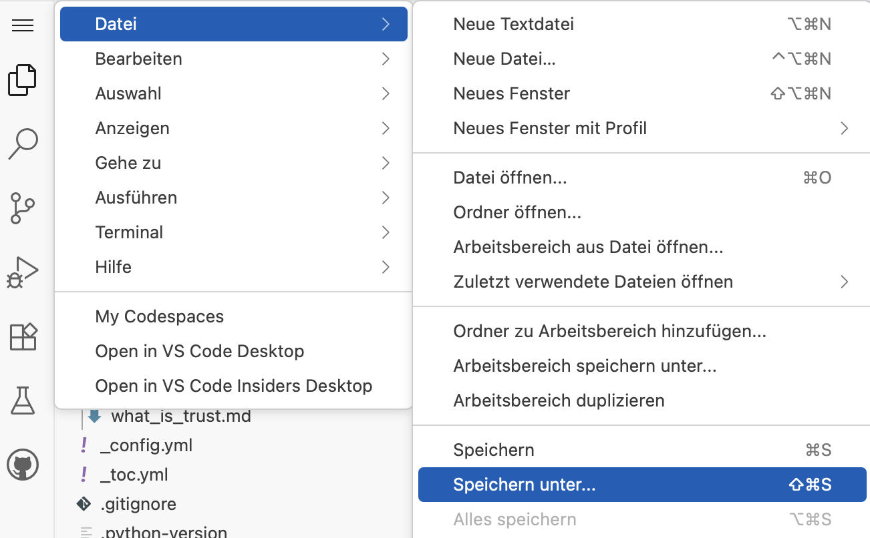Open the Bearbeiten menu
Image resolution: width=870 pixels, height=538 pixels.
tap(234, 59)
